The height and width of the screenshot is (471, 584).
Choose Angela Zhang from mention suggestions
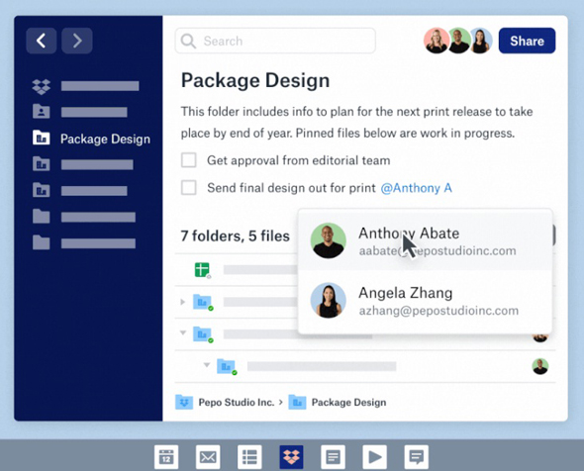point(425,301)
